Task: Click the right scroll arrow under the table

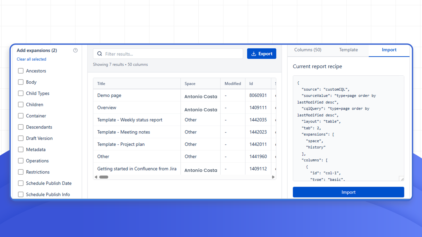Action: [x=273, y=177]
